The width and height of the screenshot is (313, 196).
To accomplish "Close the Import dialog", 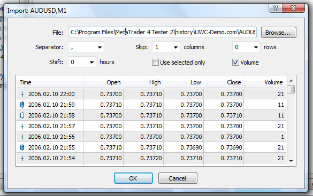I will (x=293, y=8).
